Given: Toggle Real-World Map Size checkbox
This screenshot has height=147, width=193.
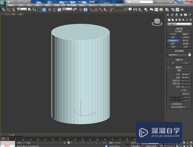Looking at the screenshot, I should coord(169,107).
